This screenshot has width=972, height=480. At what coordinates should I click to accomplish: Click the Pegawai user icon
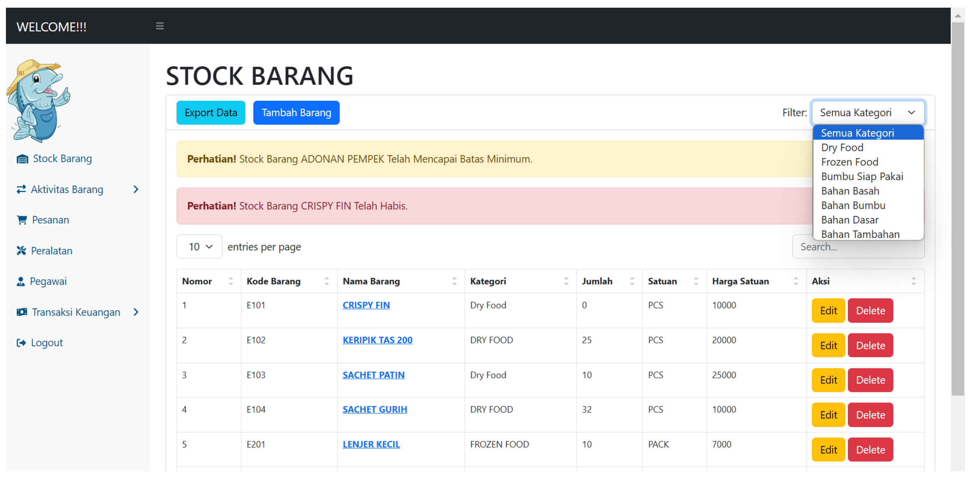pyautogui.click(x=21, y=281)
